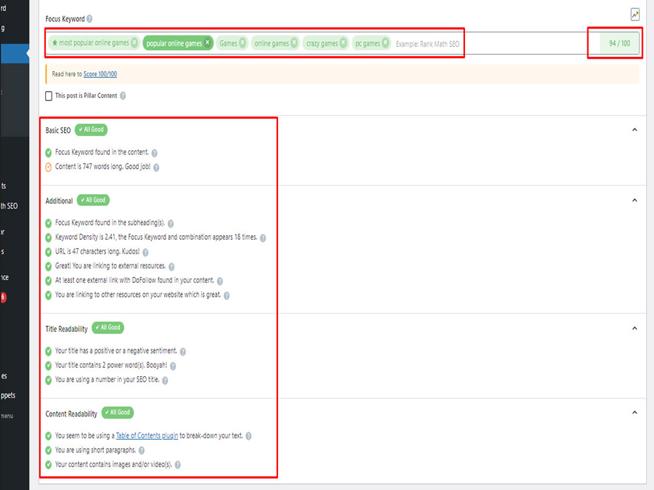Open the 'Table of Contents plugin' link
The height and width of the screenshot is (490, 654).
tap(146, 435)
